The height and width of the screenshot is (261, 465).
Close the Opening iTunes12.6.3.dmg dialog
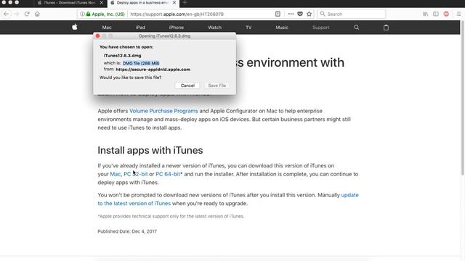click(x=97, y=36)
